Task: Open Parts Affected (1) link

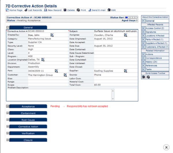Action: (155, 39)
